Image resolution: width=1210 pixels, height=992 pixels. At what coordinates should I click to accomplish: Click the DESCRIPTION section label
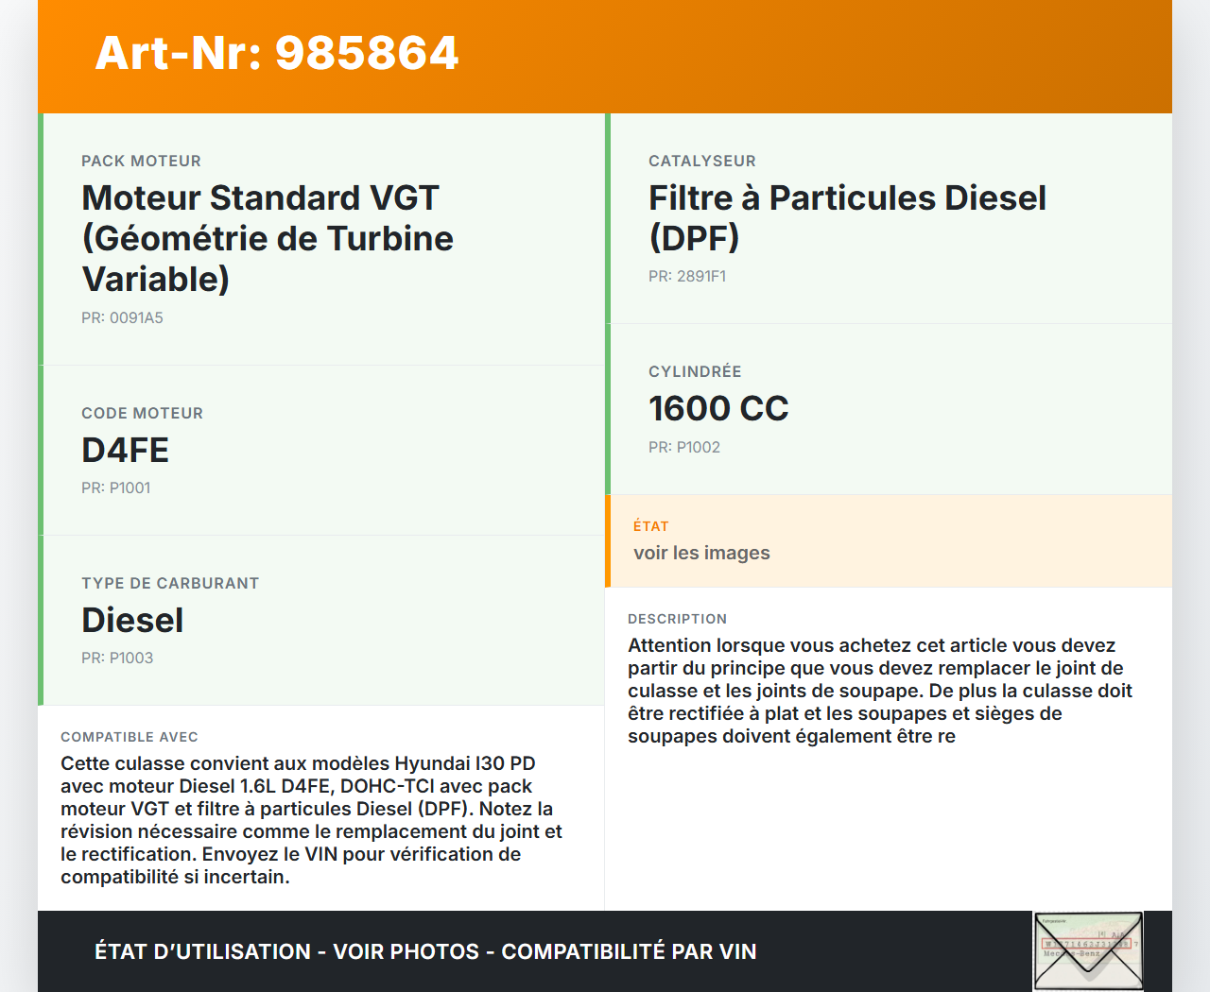[x=677, y=619]
